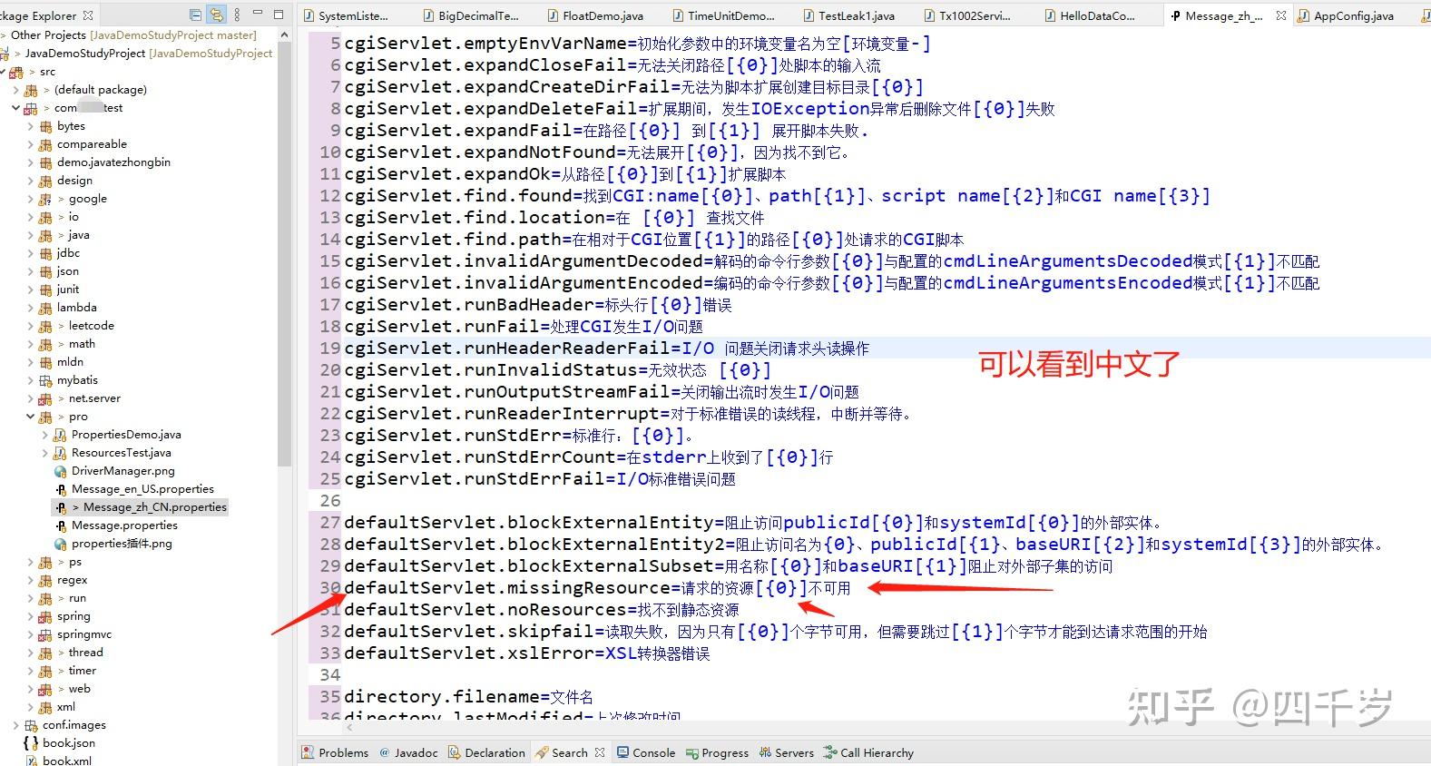The width and height of the screenshot is (1431, 766).
Task: Click the json package icon
Action: pyautogui.click(x=45, y=271)
